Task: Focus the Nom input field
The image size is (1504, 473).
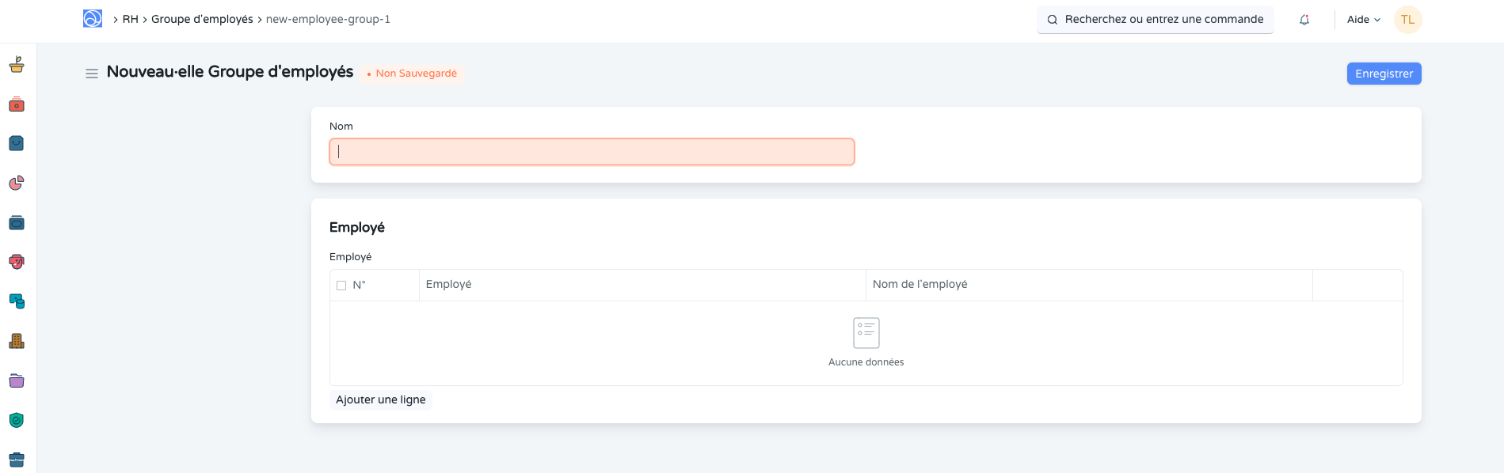Action: pos(592,152)
